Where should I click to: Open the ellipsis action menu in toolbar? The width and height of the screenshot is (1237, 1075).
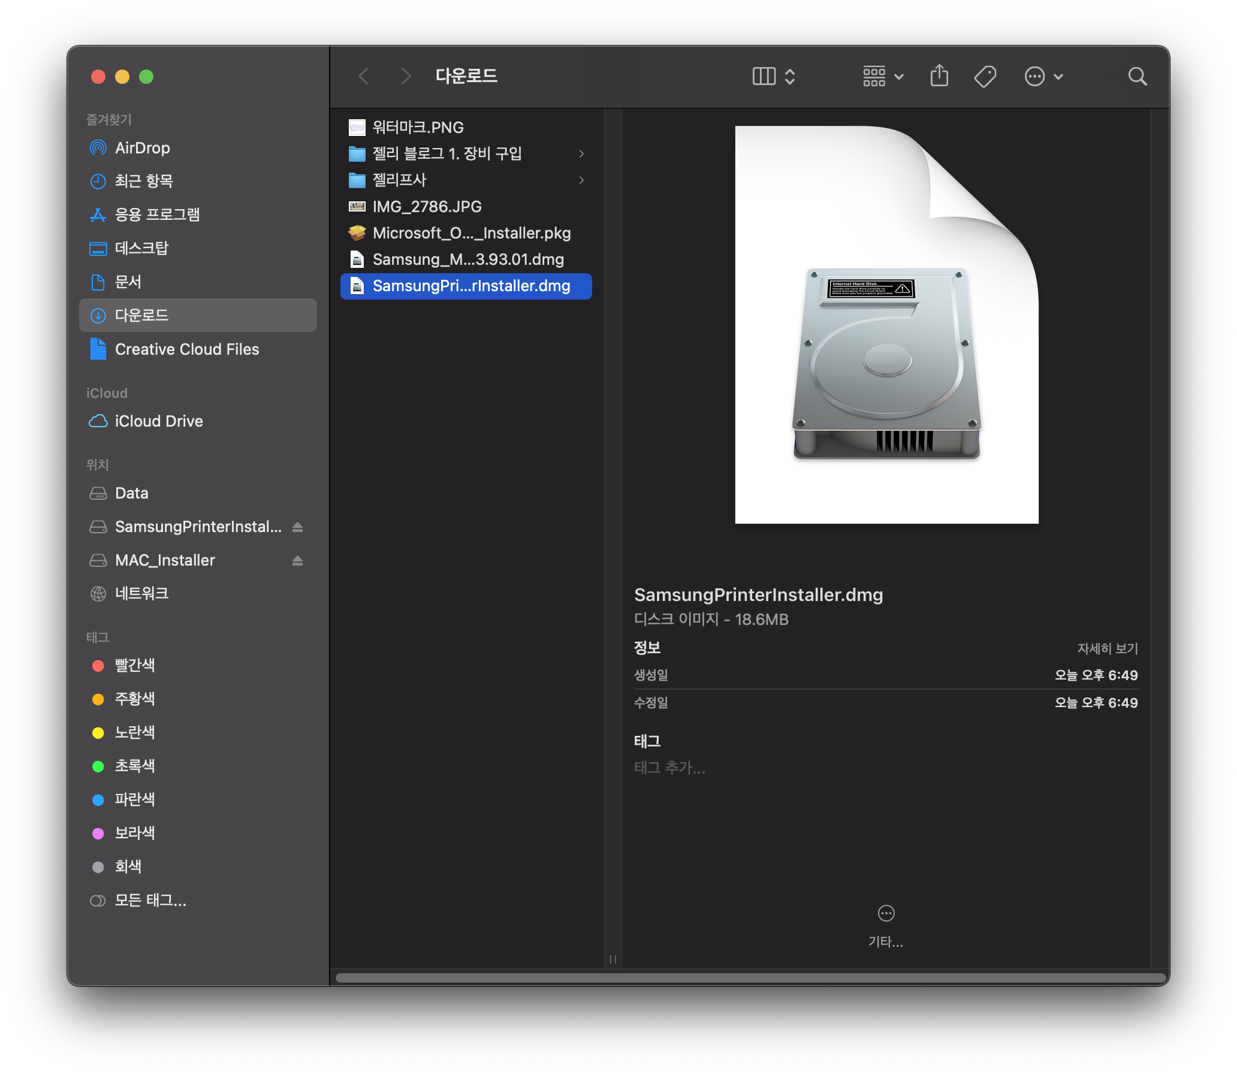coord(1043,76)
